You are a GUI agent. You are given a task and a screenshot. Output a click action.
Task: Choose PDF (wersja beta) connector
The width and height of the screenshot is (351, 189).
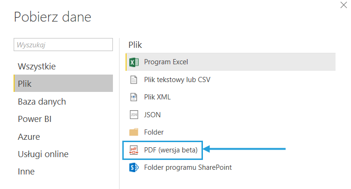pos(171,150)
